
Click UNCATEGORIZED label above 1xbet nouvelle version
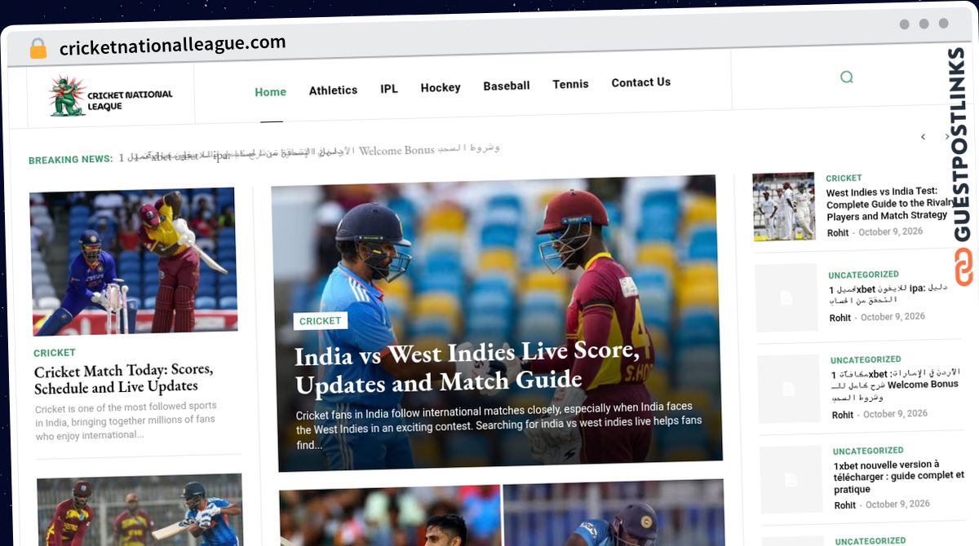pyautogui.click(x=869, y=451)
